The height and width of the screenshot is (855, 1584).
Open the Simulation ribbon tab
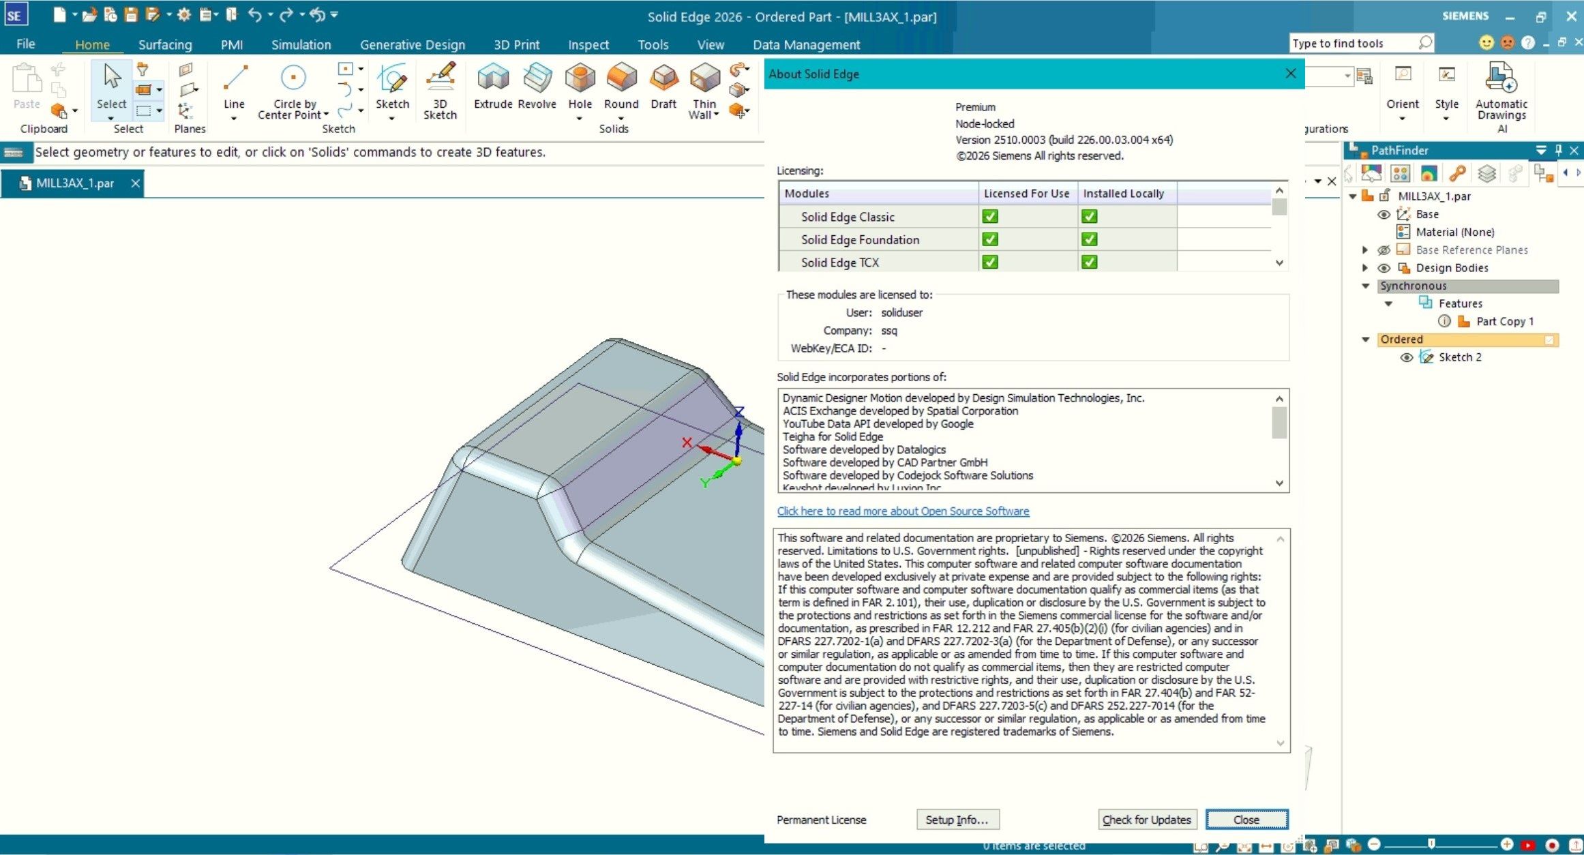tap(301, 45)
